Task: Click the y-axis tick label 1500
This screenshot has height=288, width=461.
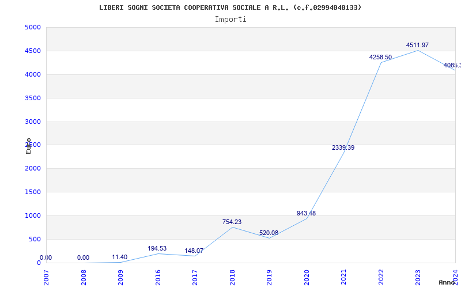Action: [x=33, y=192]
